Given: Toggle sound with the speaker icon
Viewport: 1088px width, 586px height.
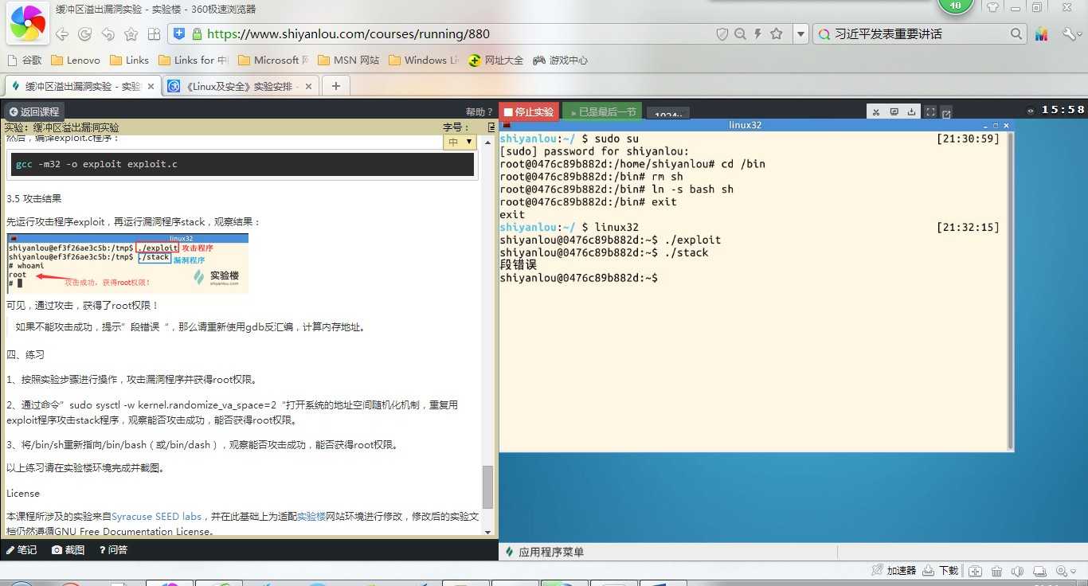Looking at the screenshot, I should coord(1017,571).
